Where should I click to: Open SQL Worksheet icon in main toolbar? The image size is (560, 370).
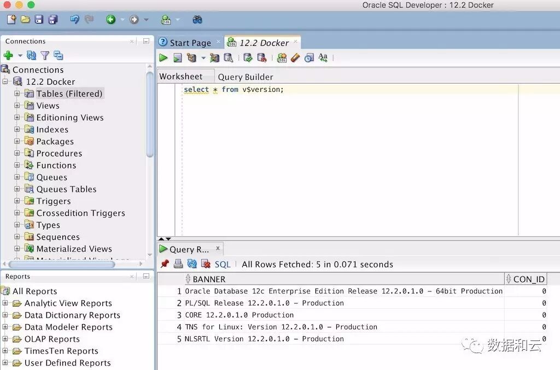point(166,20)
